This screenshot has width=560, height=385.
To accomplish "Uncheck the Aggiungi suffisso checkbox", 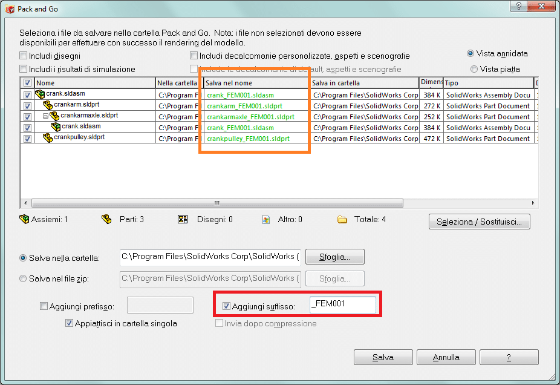I will pos(227,306).
